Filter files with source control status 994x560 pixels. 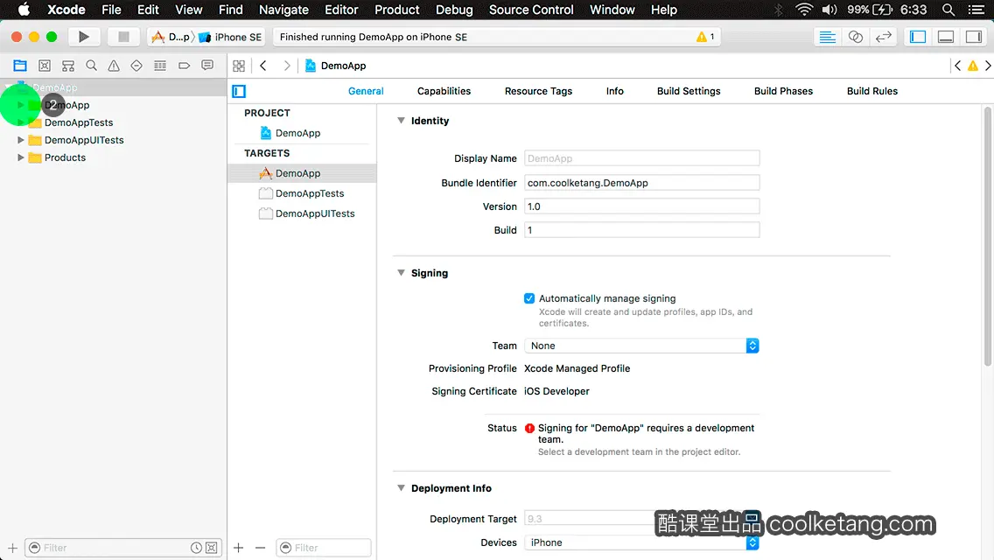(212, 548)
